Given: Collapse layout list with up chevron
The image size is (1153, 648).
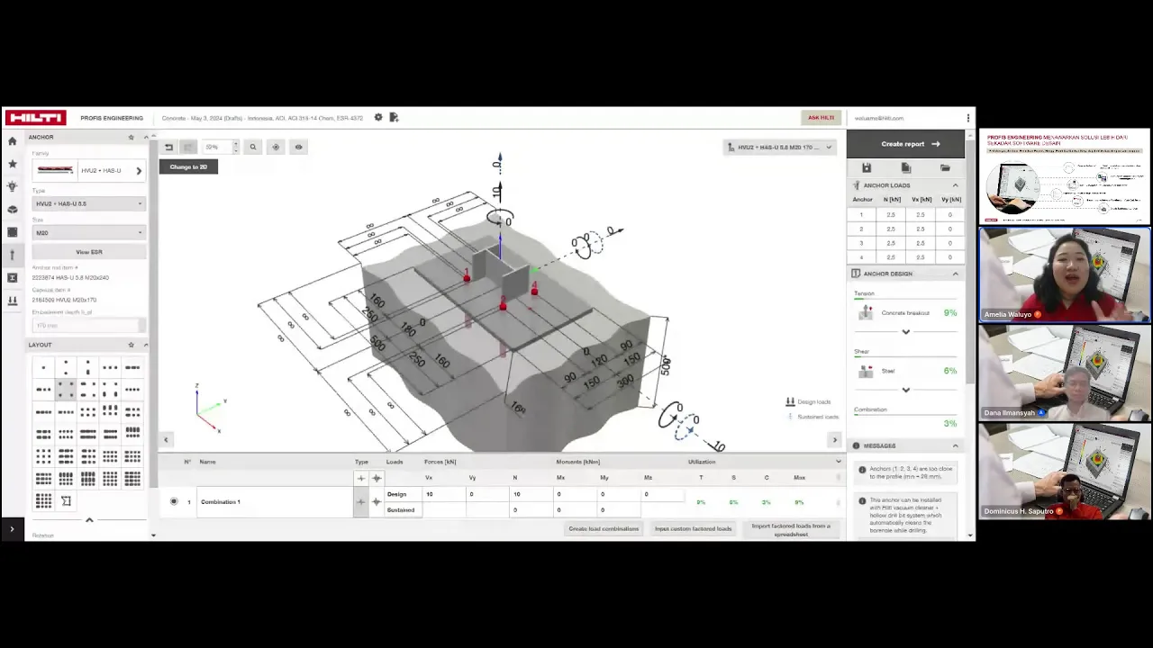Looking at the screenshot, I should click(89, 519).
